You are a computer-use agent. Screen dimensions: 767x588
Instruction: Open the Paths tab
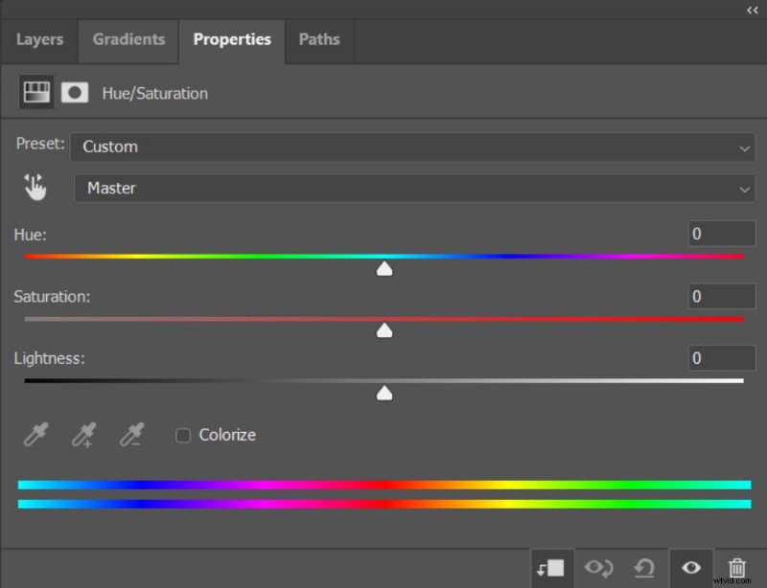(319, 40)
